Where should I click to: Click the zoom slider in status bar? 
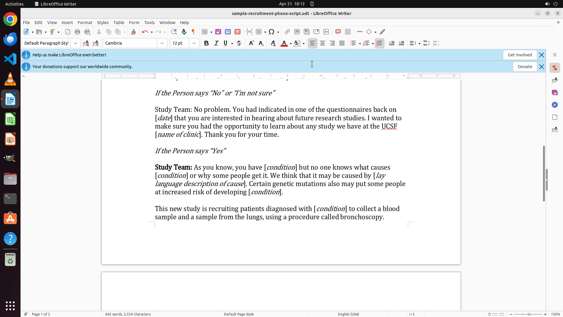(x=529, y=314)
